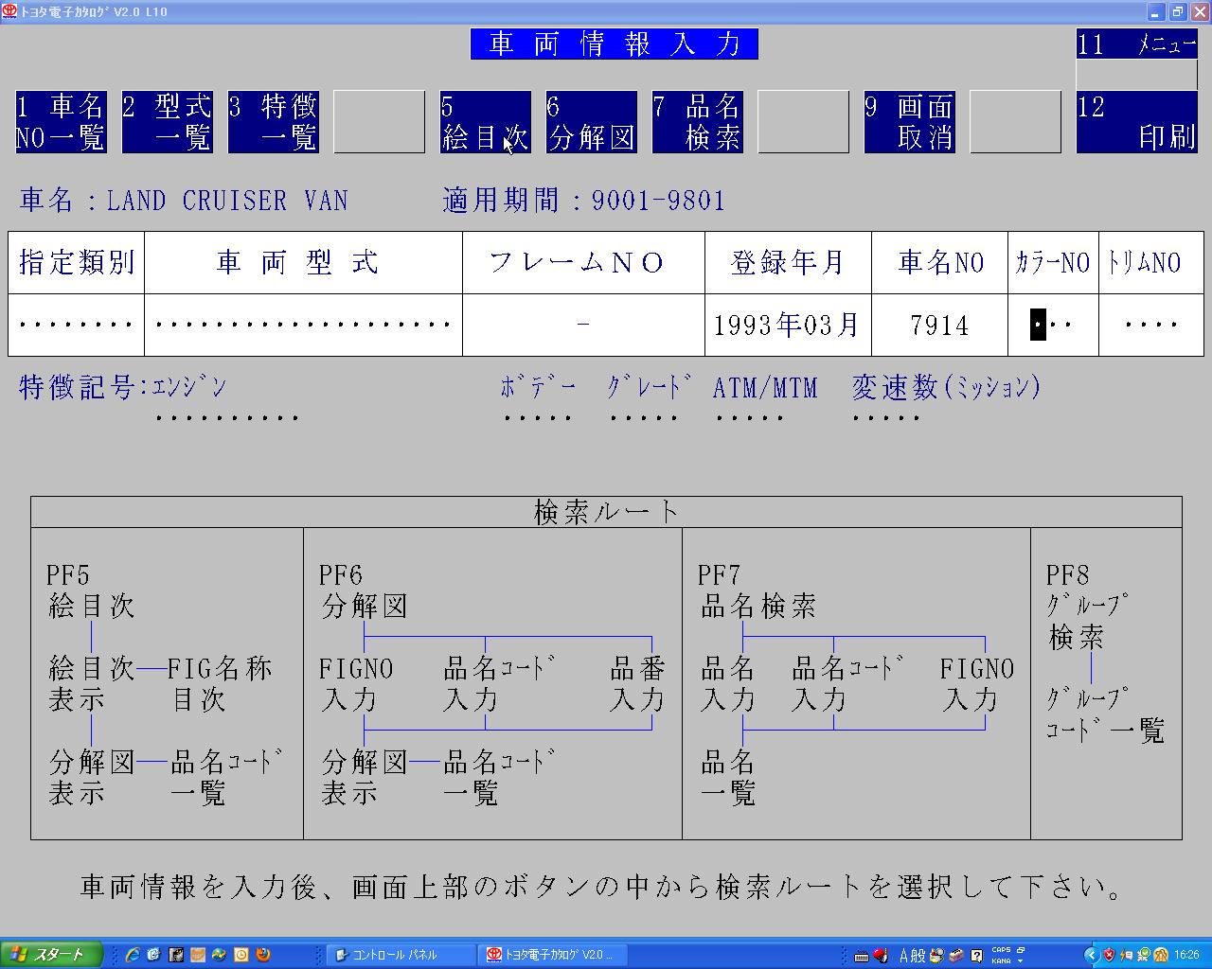Click the グレード feature code field
The width and height of the screenshot is (1212, 969).
click(x=644, y=417)
